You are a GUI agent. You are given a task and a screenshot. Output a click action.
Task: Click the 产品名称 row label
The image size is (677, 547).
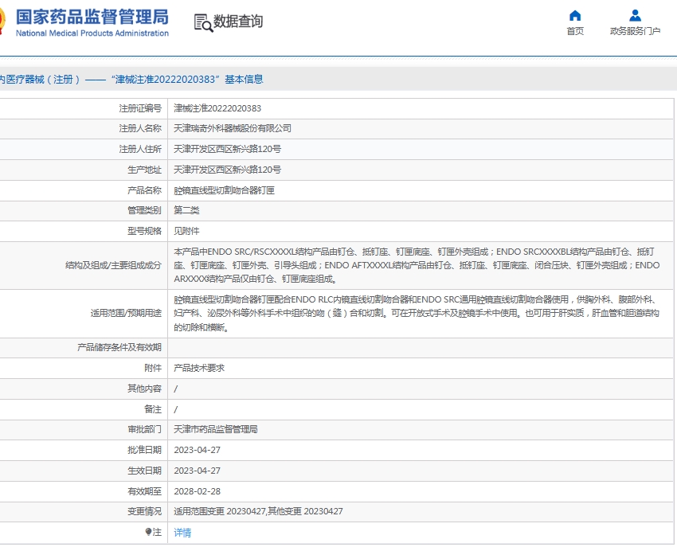pyautogui.click(x=144, y=190)
